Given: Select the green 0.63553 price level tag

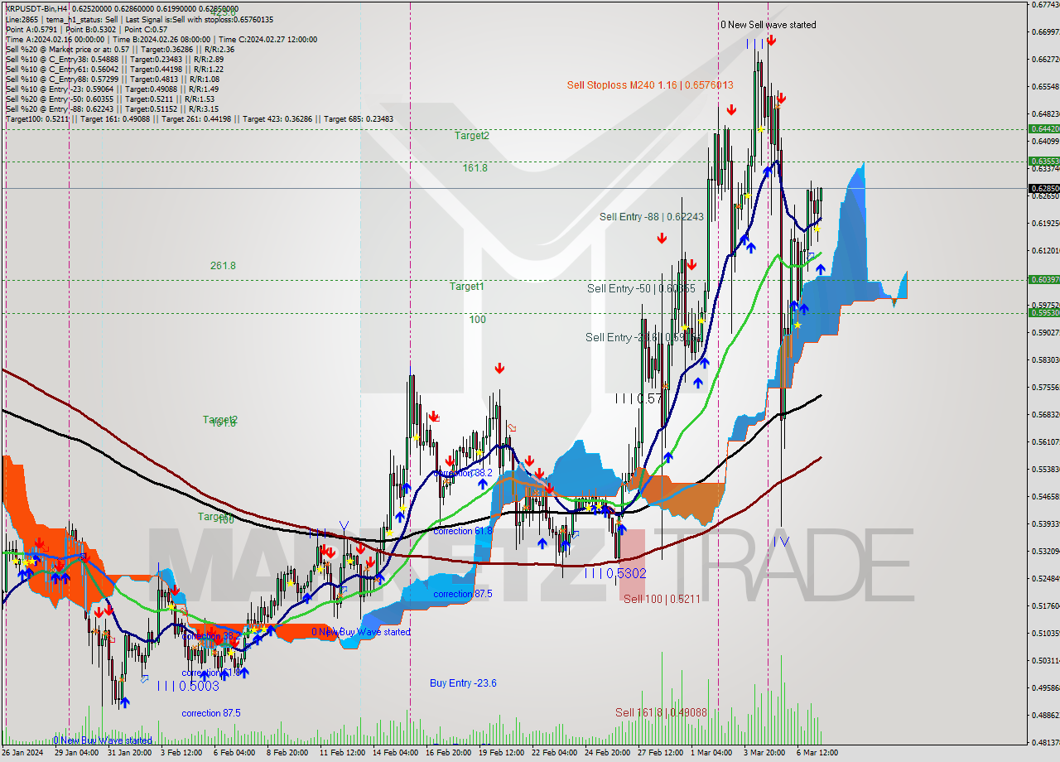Looking at the screenshot, I should (x=1043, y=161).
